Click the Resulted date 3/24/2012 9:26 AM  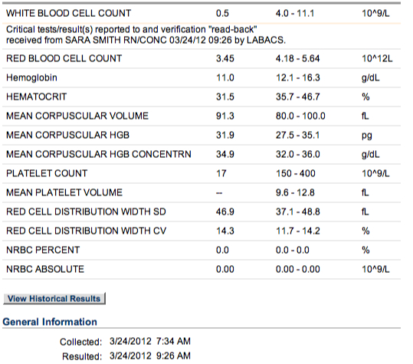(x=150, y=356)
